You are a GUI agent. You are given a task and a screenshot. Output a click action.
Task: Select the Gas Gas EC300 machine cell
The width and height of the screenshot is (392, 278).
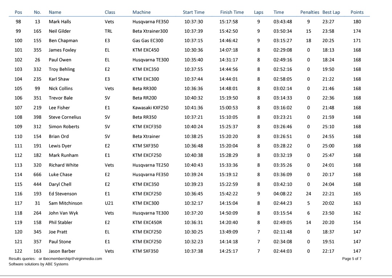[148, 41]
